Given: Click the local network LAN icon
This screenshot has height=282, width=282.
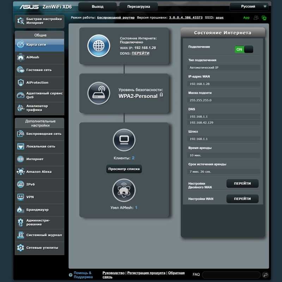Looking at the screenshot, I should coord(20,146).
